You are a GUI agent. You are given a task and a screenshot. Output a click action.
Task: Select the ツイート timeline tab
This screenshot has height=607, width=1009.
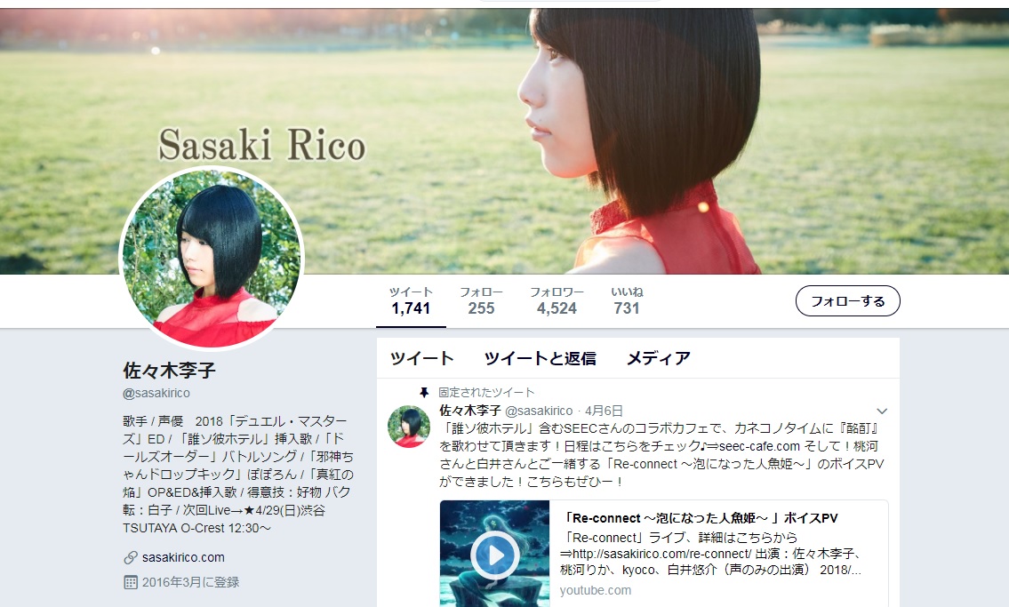[421, 359]
